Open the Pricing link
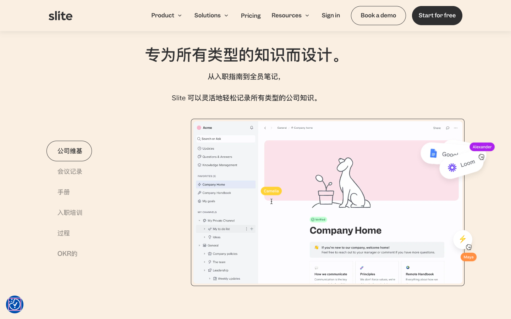The image size is (511, 319). [x=251, y=16]
